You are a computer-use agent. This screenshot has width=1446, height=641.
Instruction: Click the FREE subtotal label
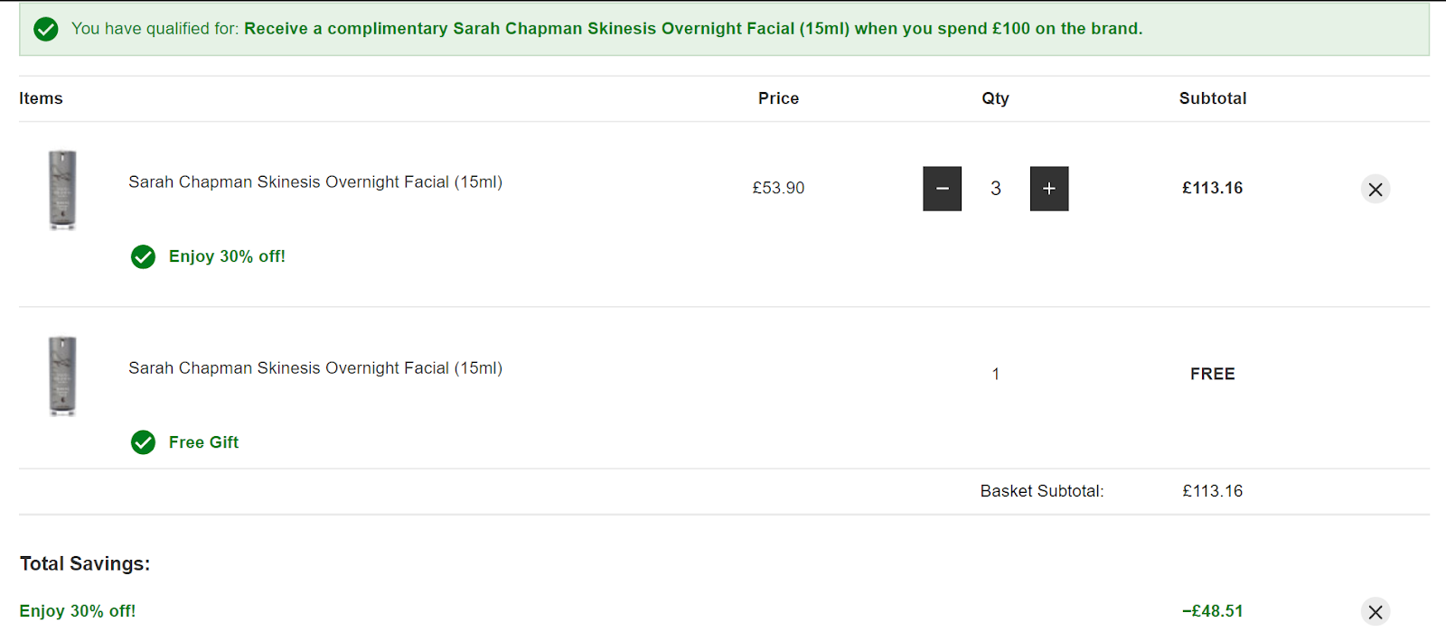pos(1212,374)
